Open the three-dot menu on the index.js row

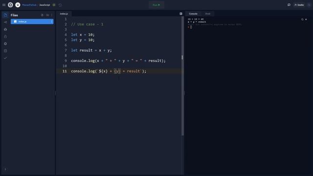51,22
